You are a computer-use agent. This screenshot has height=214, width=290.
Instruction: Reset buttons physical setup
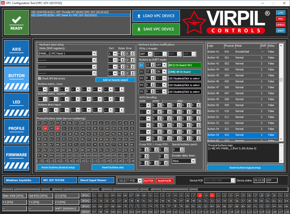click(58, 167)
